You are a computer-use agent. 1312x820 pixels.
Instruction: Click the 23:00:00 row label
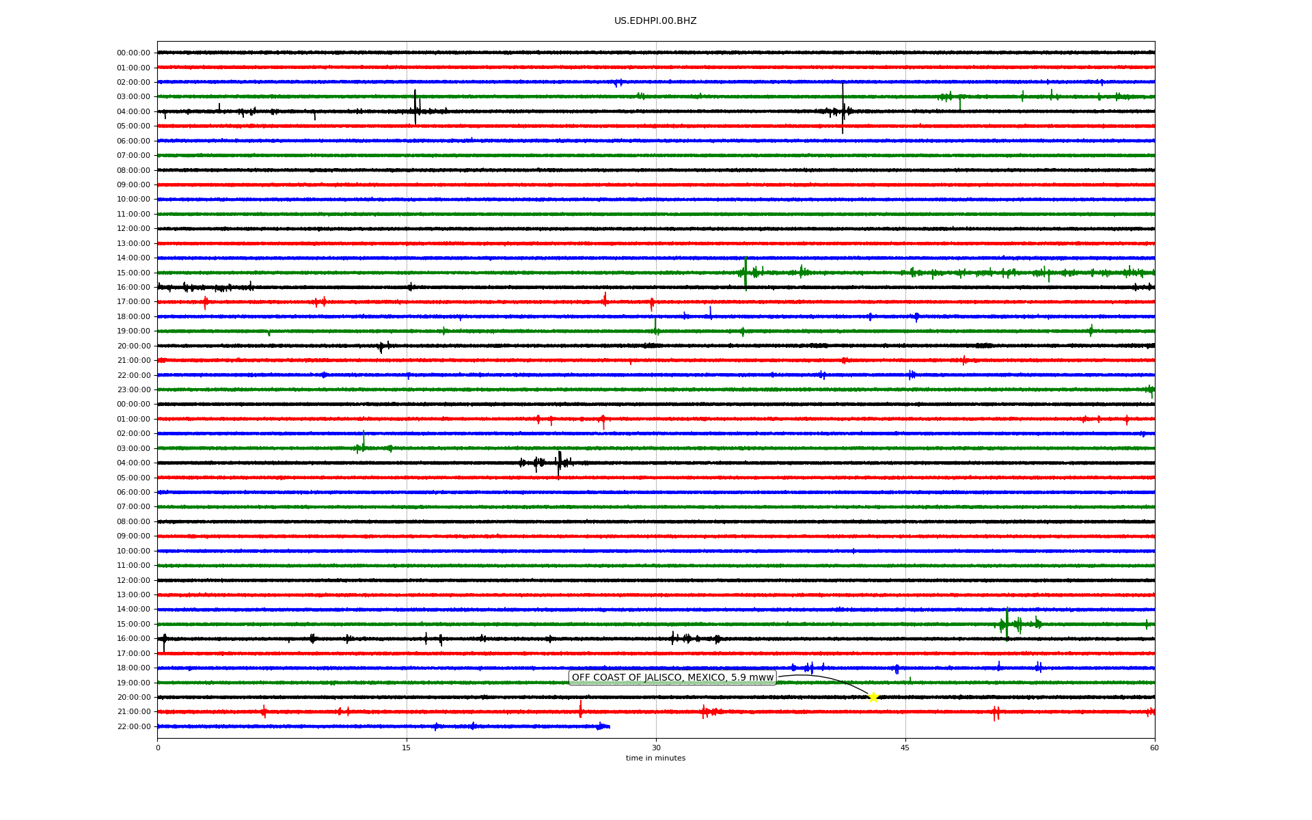point(133,390)
